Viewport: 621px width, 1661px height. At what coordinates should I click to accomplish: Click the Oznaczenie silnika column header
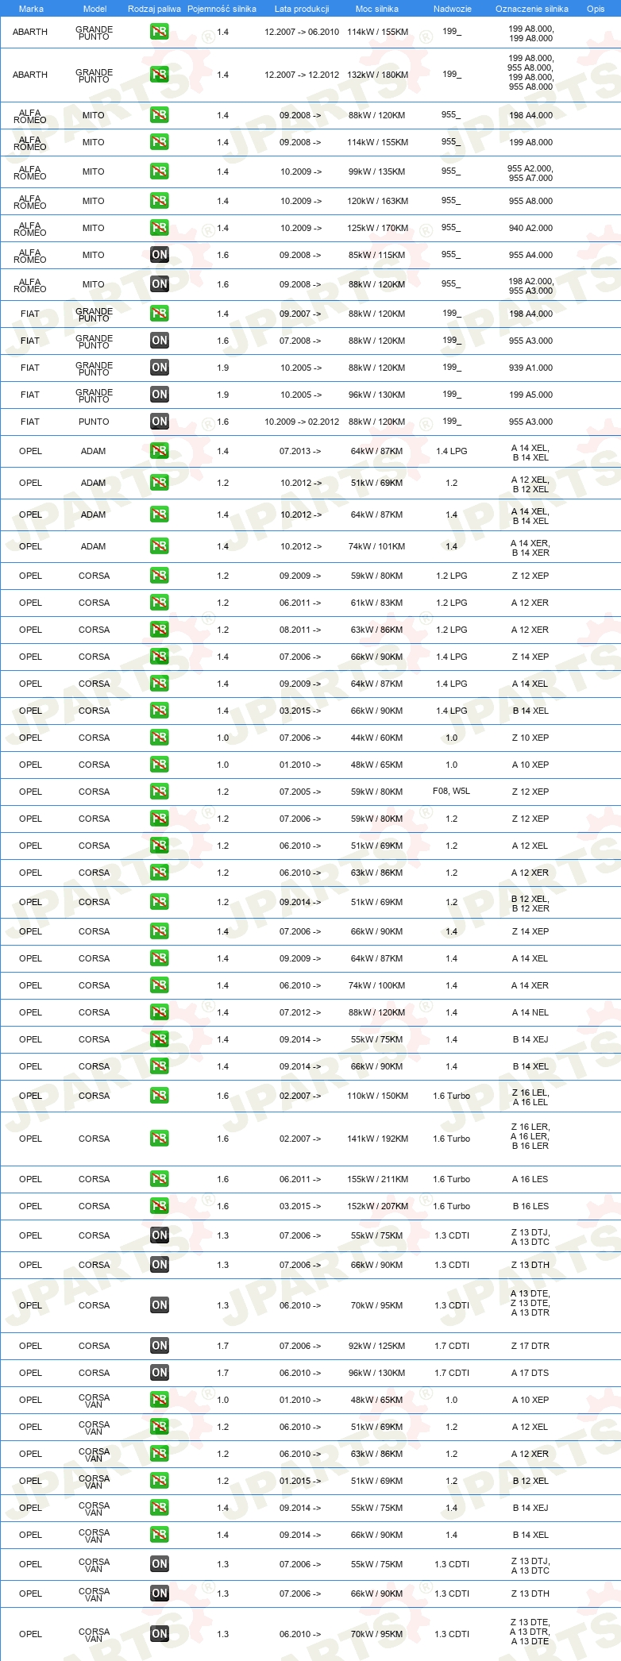point(532,9)
